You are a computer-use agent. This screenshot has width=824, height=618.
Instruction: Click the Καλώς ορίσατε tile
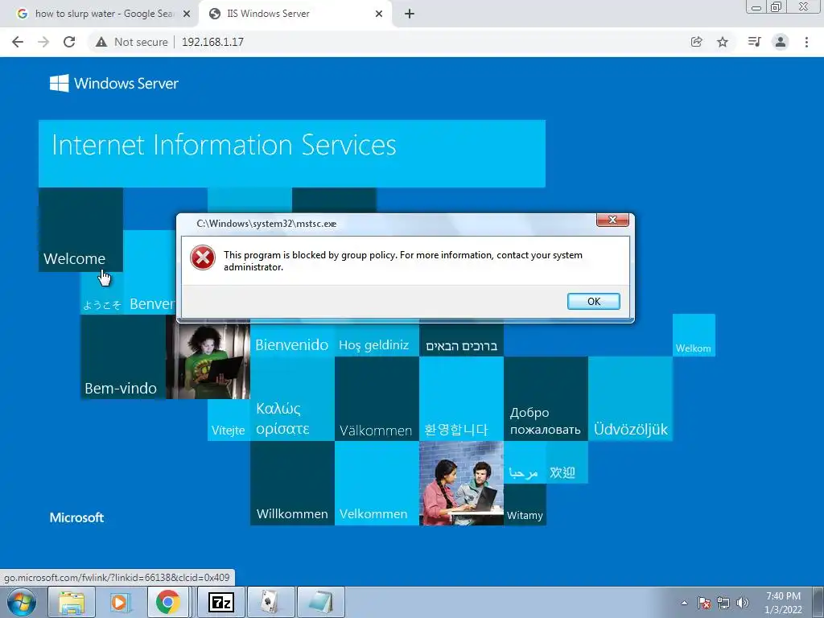click(292, 399)
